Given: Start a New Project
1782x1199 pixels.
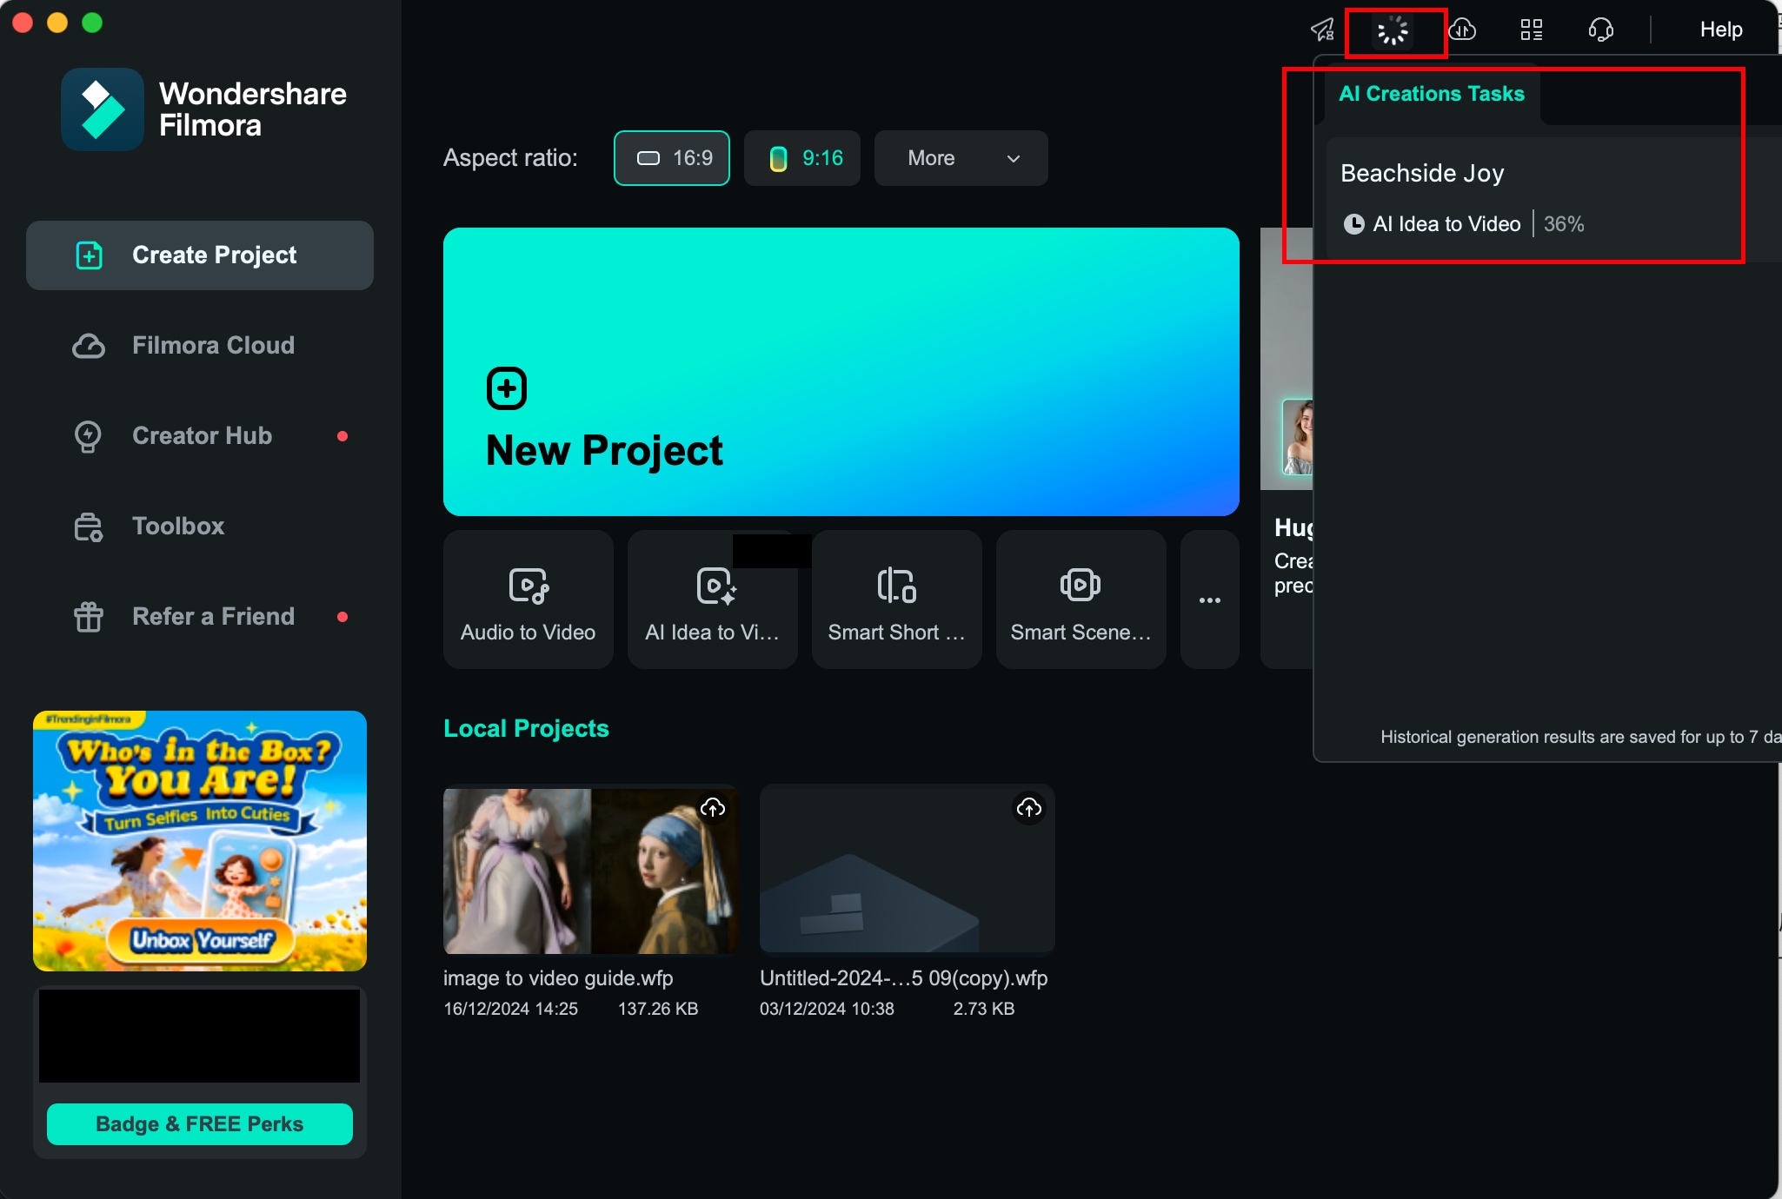Looking at the screenshot, I should pos(841,372).
